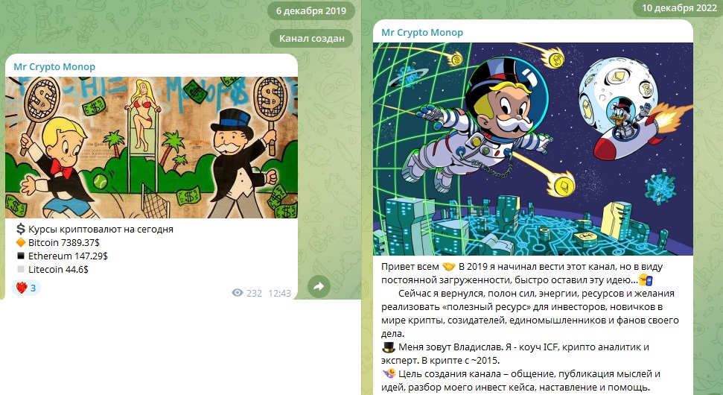The image size is (723, 395).
Task: Click the eye views icon beside 232
Action: pyautogui.click(x=237, y=293)
